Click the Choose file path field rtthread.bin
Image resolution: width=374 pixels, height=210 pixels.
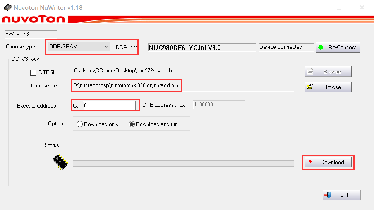click(x=183, y=86)
